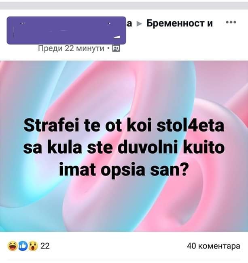Open the three-dot post options menu
The image size is (248, 263).
click(x=231, y=22)
